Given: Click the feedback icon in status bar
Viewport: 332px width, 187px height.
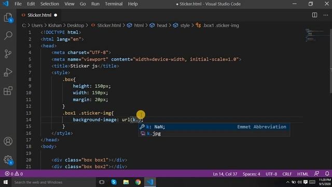Looking at the screenshot, I should point(316,174).
